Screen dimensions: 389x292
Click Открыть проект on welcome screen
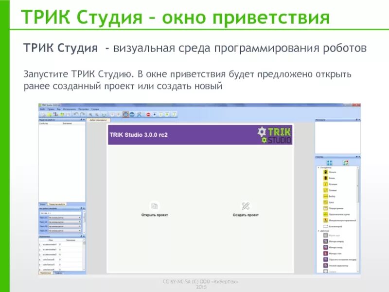155,209
